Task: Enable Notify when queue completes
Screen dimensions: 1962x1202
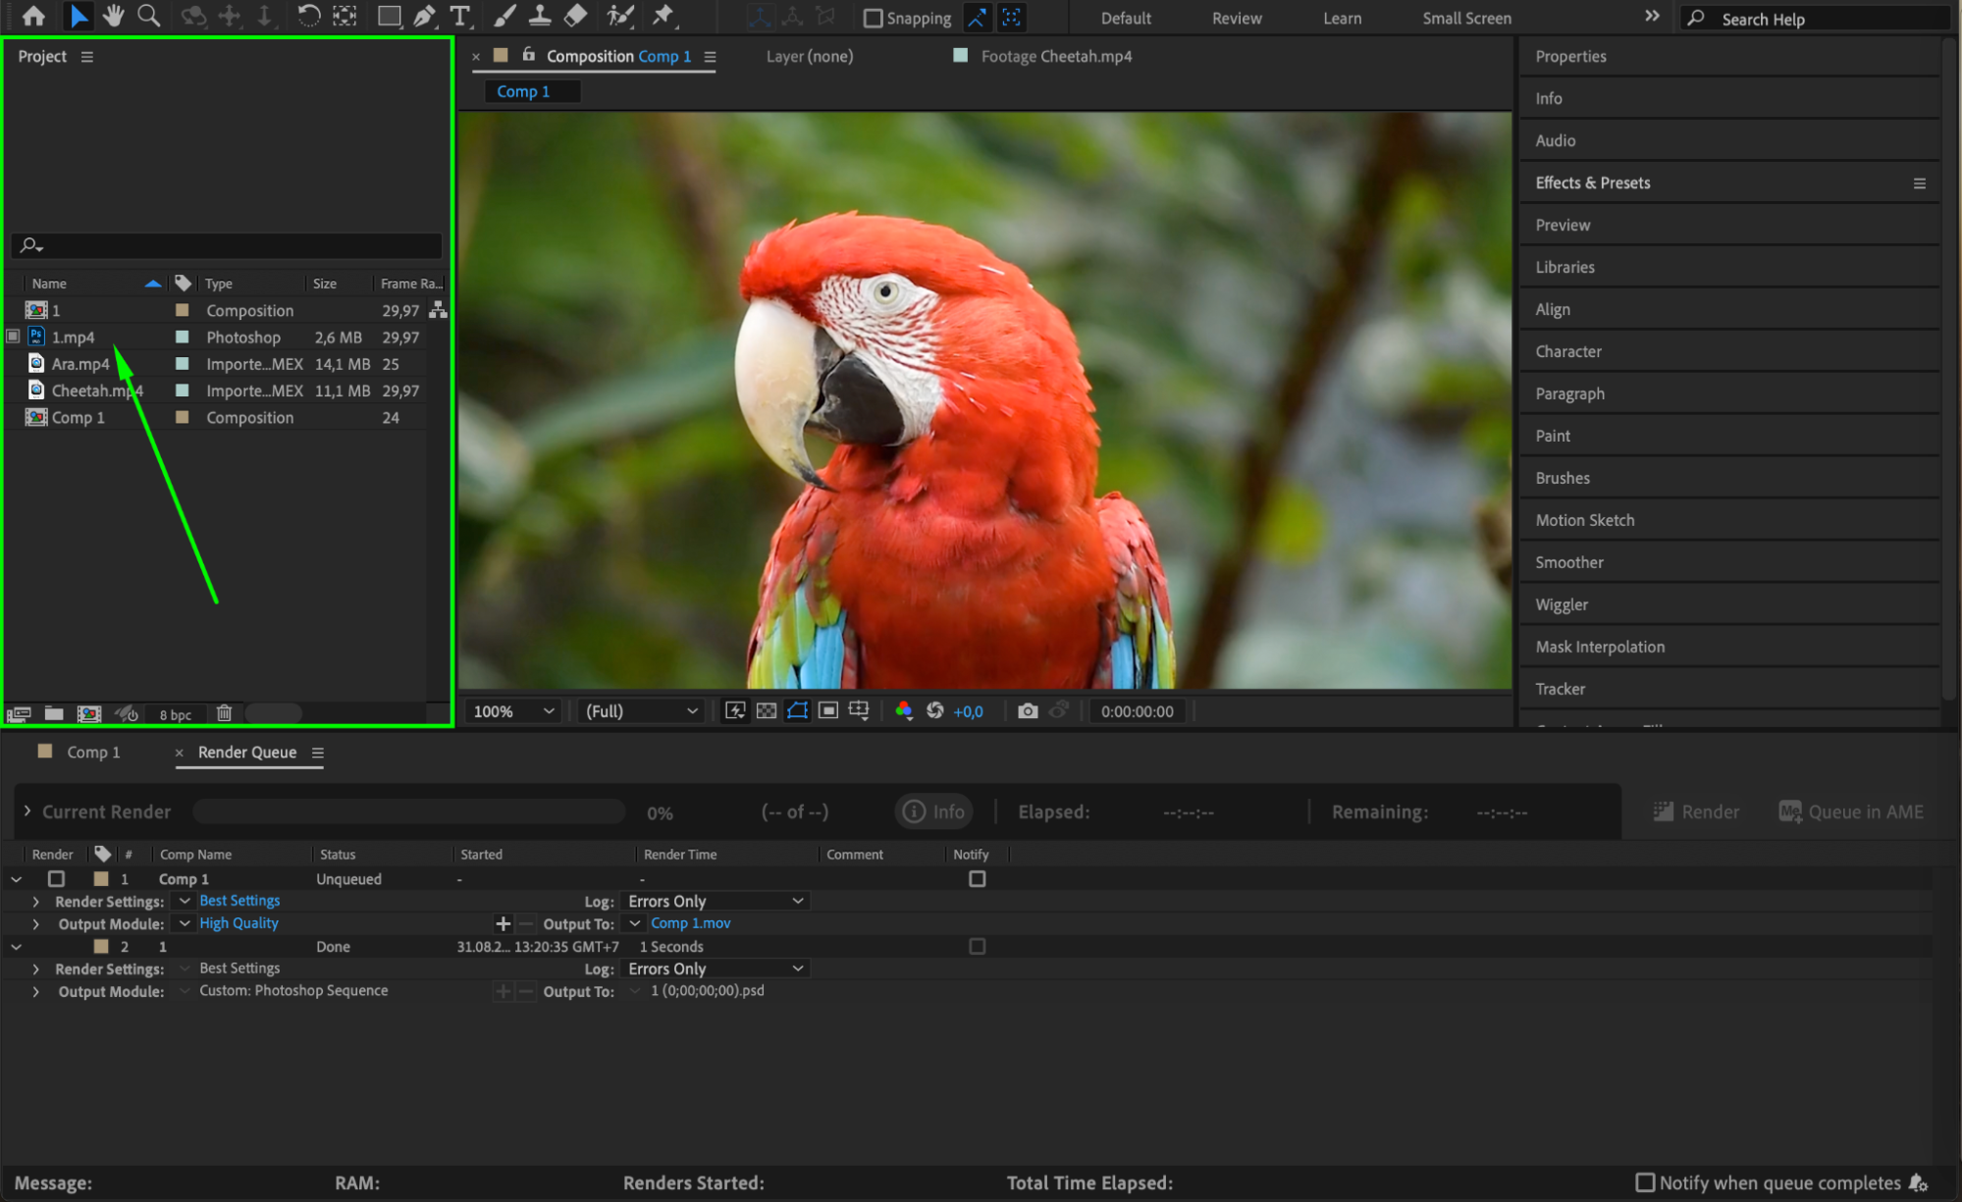Action: (x=1645, y=1182)
